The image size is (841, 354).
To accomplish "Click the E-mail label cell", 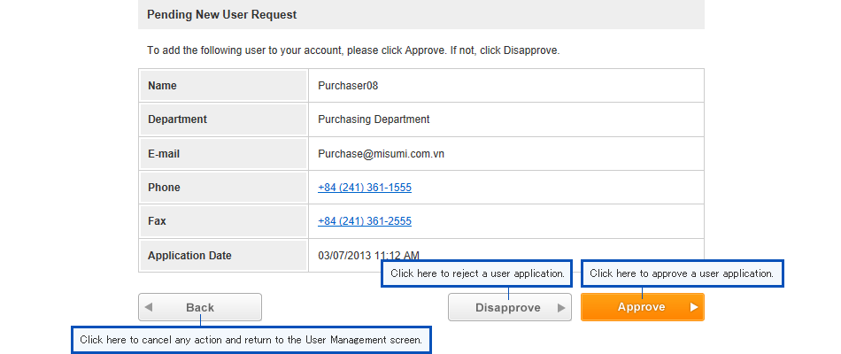I will 223,153.
